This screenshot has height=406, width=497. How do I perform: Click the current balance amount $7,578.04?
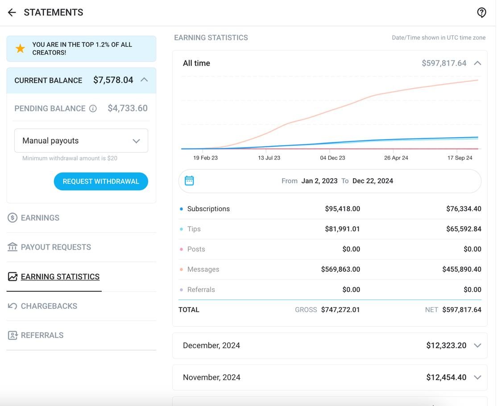[113, 80]
